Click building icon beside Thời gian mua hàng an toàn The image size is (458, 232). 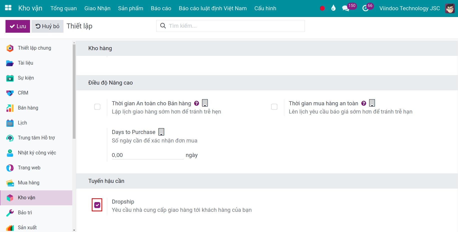click(372, 103)
